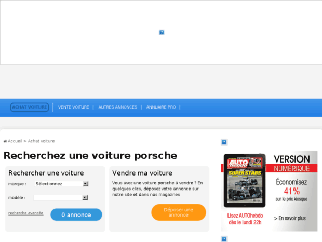Click the Recherchez une voiture porsche heading
The height and width of the screenshot is (242, 322).
(x=90, y=156)
